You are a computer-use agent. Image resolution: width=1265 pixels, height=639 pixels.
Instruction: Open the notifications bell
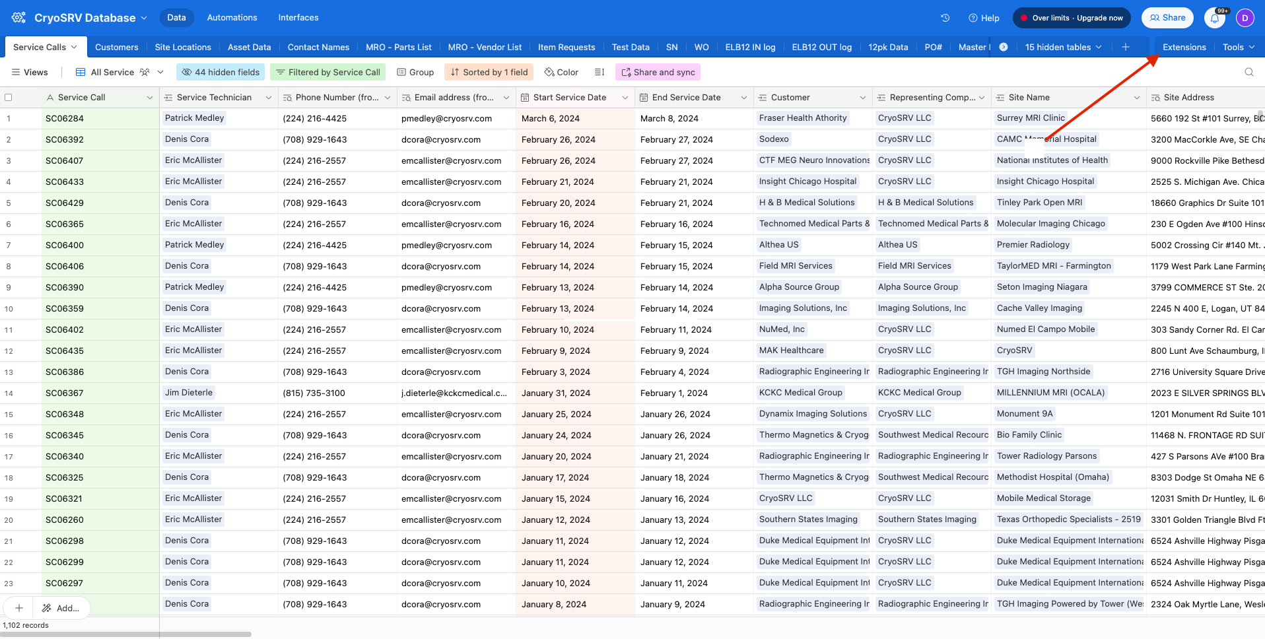(x=1215, y=18)
